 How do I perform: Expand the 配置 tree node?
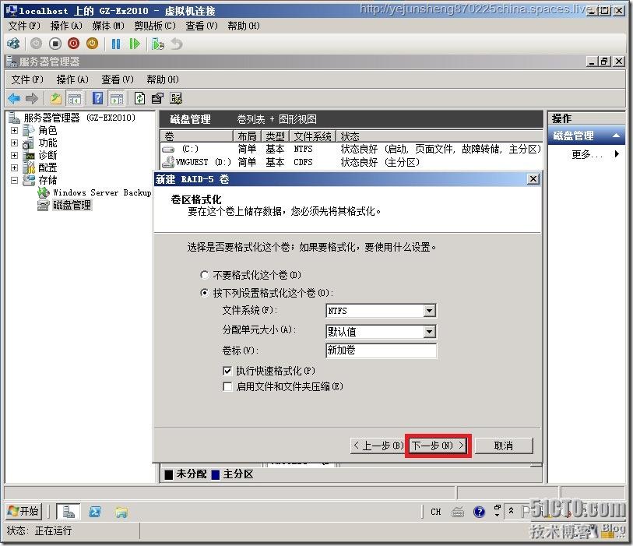tap(14, 167)
